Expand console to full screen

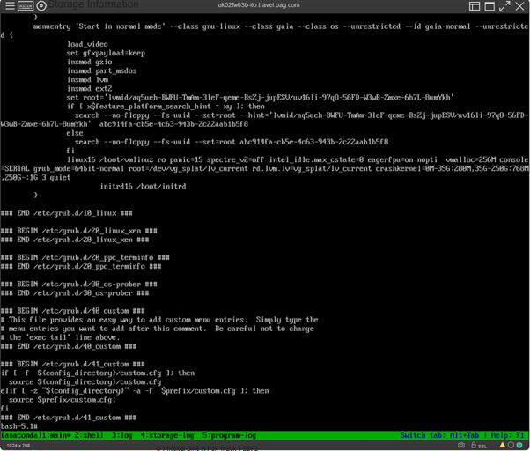(x=504, y=5)
